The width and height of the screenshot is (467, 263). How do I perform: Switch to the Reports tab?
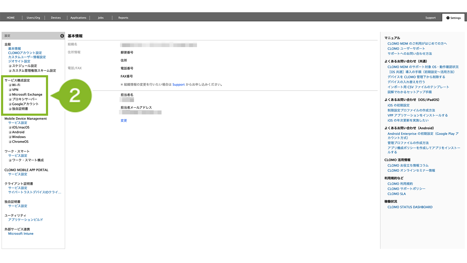[123, 18]
